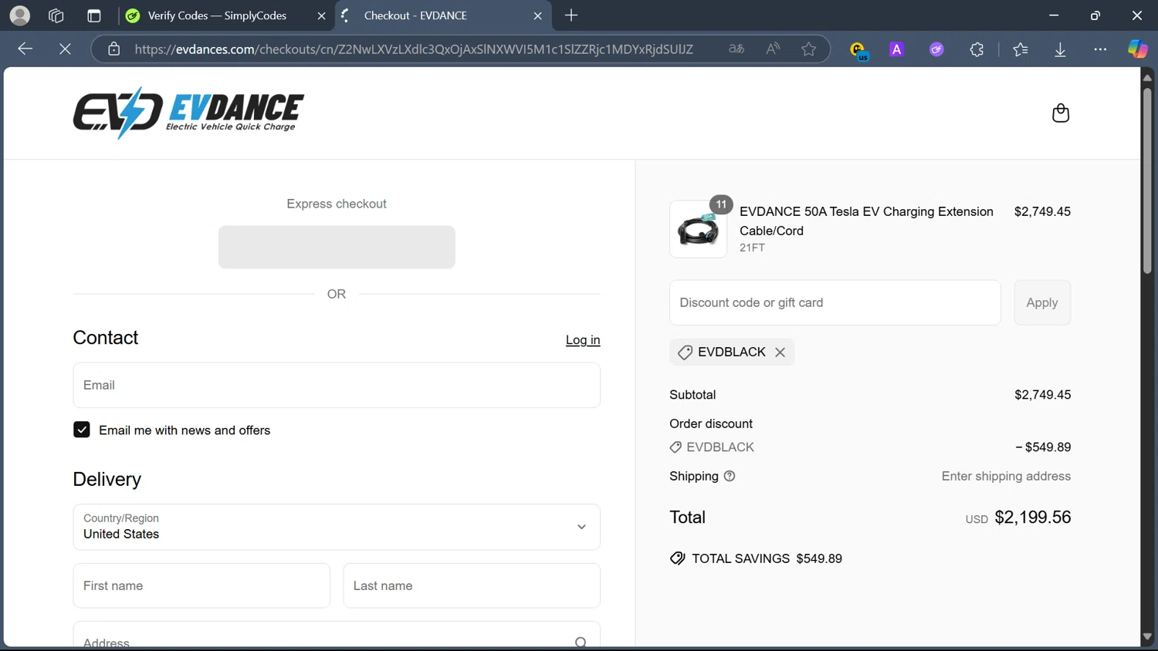This screenshot has height=651, width=1158.
Task: Open the browser settings and more menu
Action: pyautogui.click(x=1101, y=49)
